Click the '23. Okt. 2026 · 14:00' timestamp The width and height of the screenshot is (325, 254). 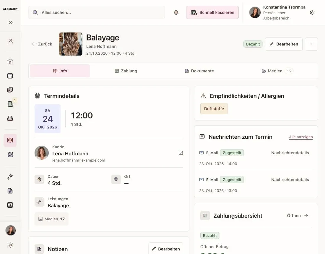pyautogui.click(x=218, y=164)
